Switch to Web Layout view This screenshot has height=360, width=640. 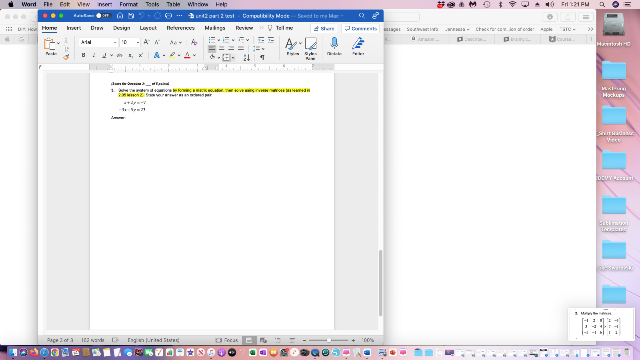pos(264,340)
